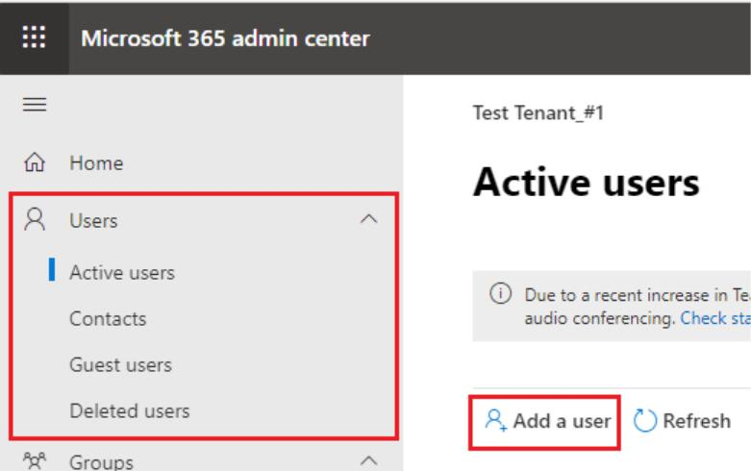Collapse the Users section chevron
Viewport: 751px width, 471px height.
point(366,222)
